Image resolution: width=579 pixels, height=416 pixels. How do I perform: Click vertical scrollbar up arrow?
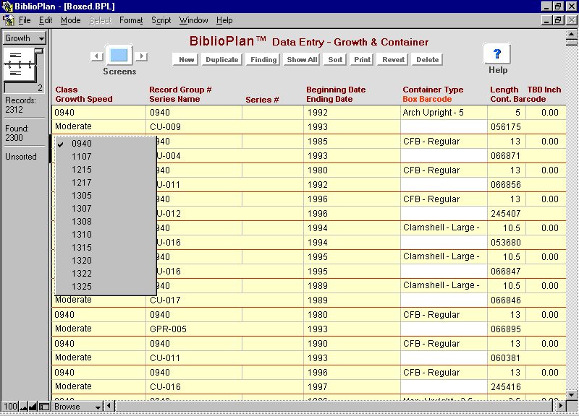tap(572, 34)
